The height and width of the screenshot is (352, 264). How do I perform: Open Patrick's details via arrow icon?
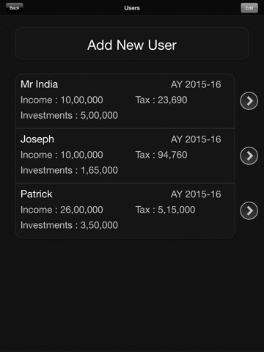[249, 210]
